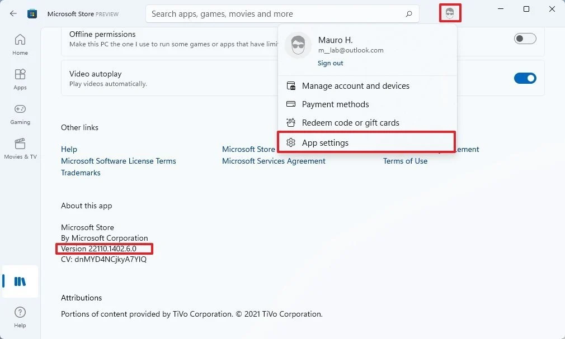Open the Terms of Use link
The height and width of the screenshot is (339, 565).
pos(405,161)
